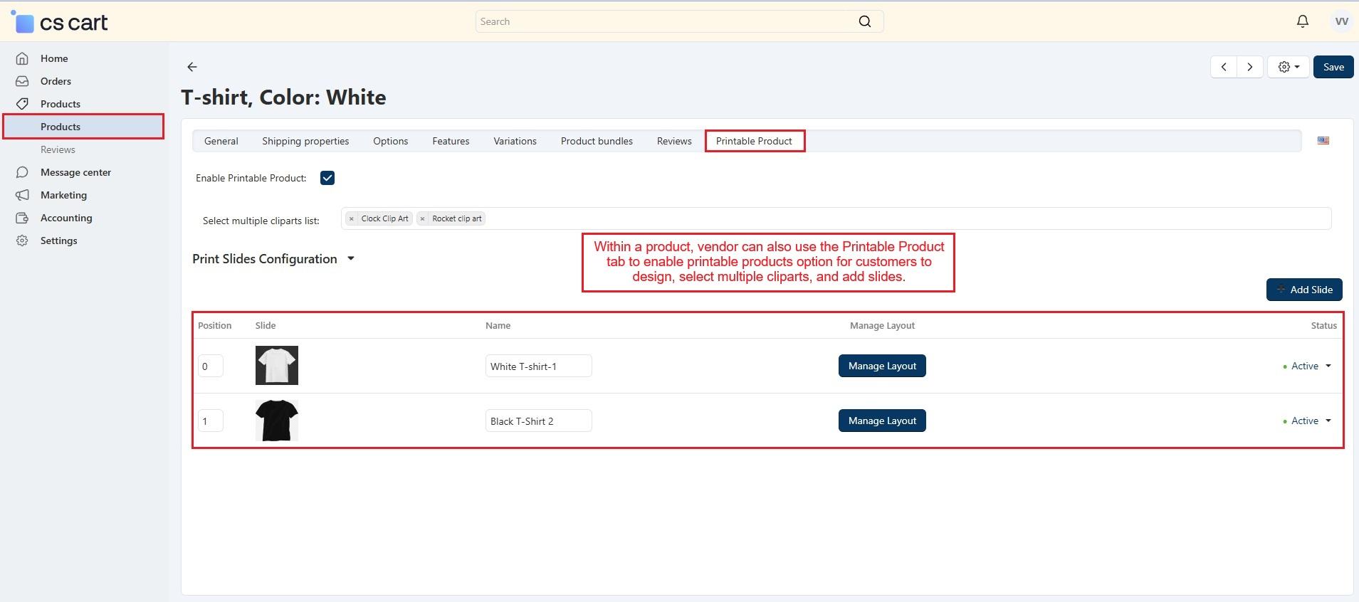Click the US flag language icon
The height and width of the screenshot is (602, 1359).
pos(1323,141)
